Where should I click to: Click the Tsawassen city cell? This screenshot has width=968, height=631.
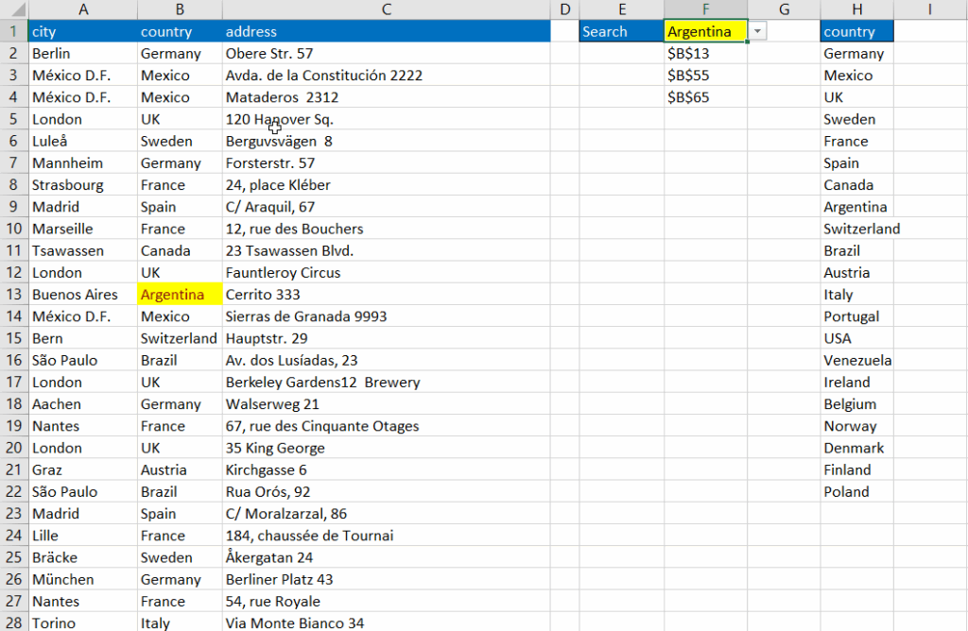tap(83, 250)
